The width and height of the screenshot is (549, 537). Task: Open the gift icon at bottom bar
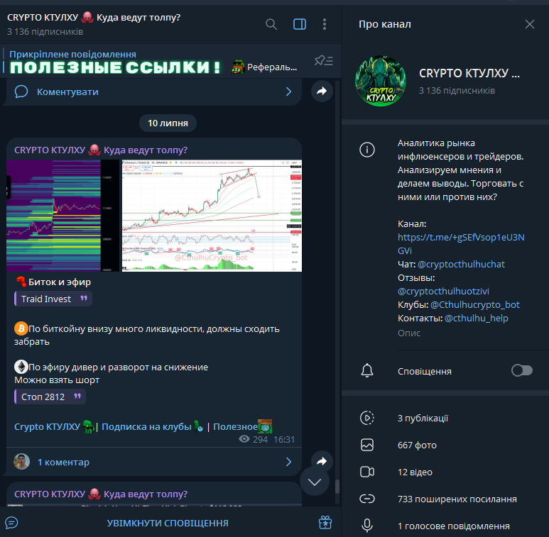point(325,523)
